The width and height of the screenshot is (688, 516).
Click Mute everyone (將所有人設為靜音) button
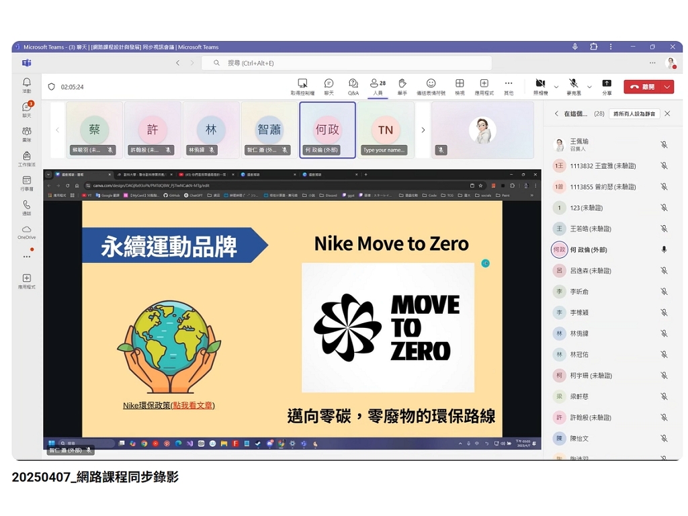pyautogui.click(x=634, y=114)
